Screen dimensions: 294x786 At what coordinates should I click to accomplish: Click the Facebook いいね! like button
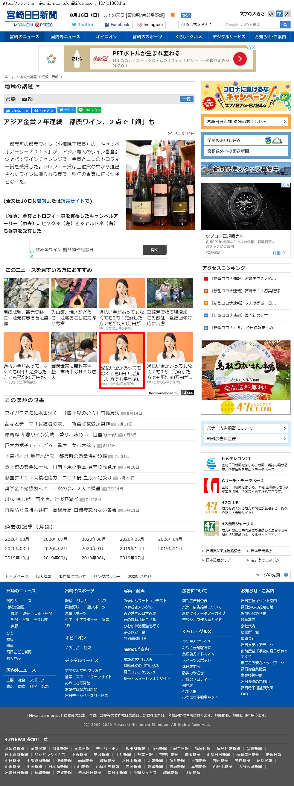click(x=17, y=110)
